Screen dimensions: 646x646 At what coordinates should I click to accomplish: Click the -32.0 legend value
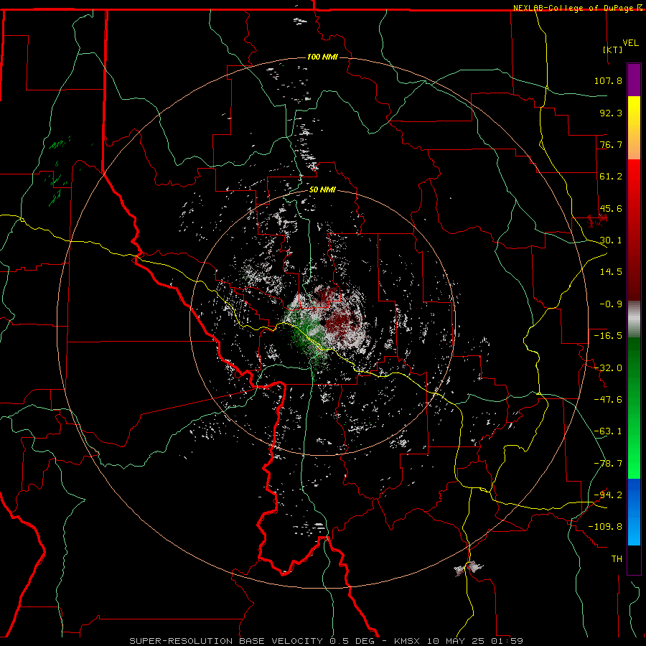click(x=608, y=368)
